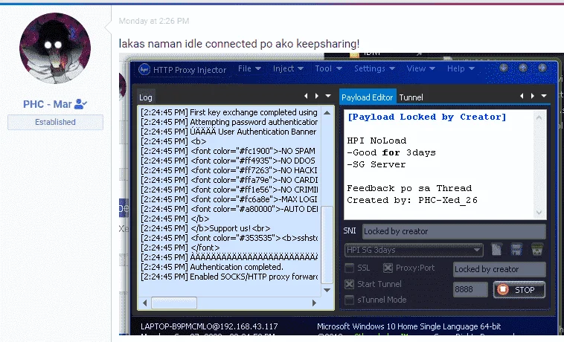
Task: Uncheck the Proxy:Port checkbox
Action: [x=388, y=268]
